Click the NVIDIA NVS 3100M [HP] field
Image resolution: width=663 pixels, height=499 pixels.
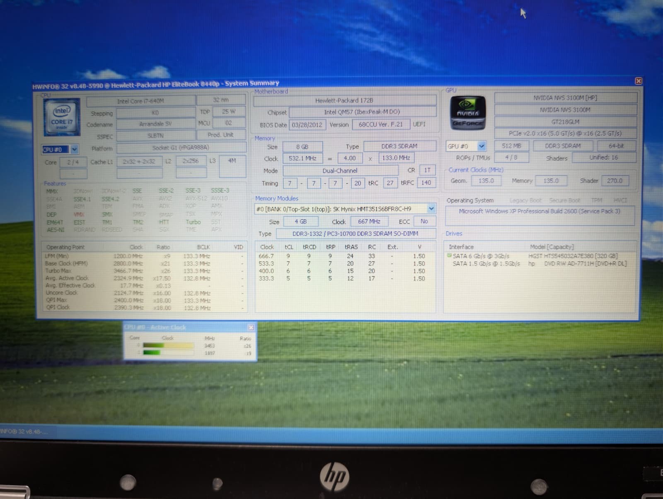[x=566, y=98]
